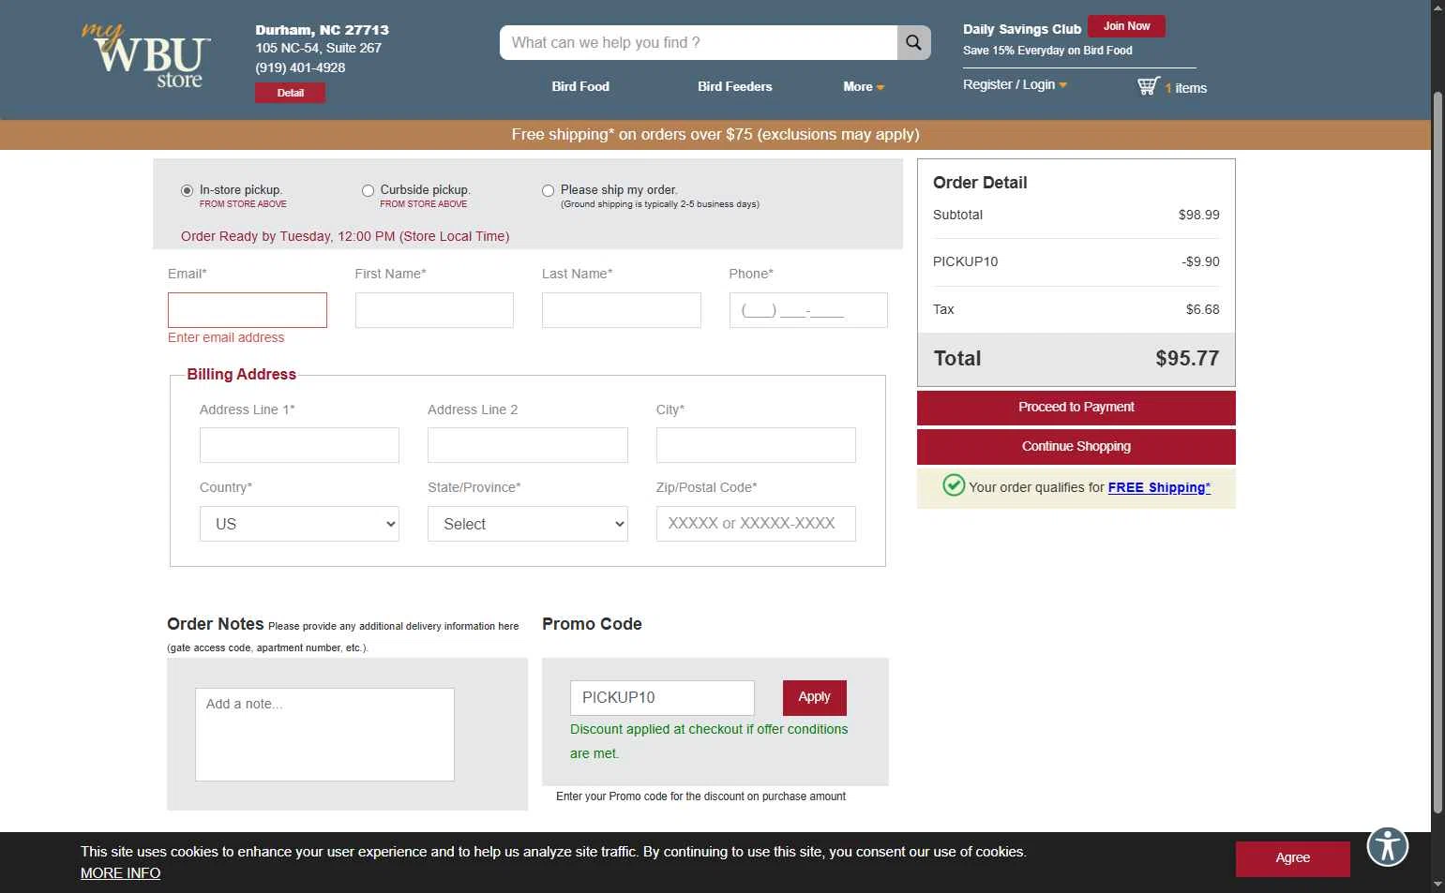Click the Join Now button
Screen dimensions: 1445x893
tap(1126, 26)
